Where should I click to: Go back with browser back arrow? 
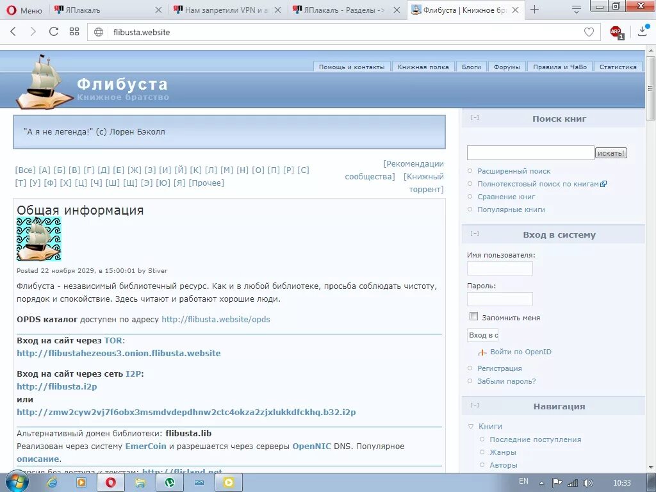13,32
